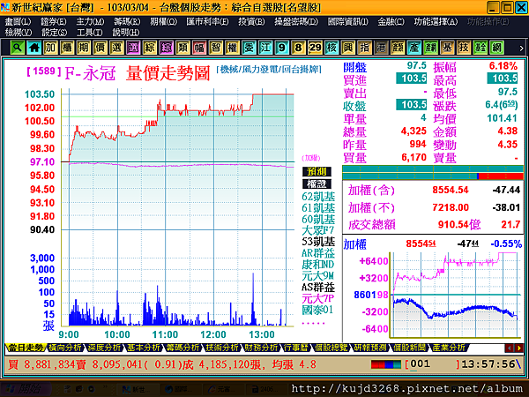Select the 29 toolbar icon

(x=315, y=48)
